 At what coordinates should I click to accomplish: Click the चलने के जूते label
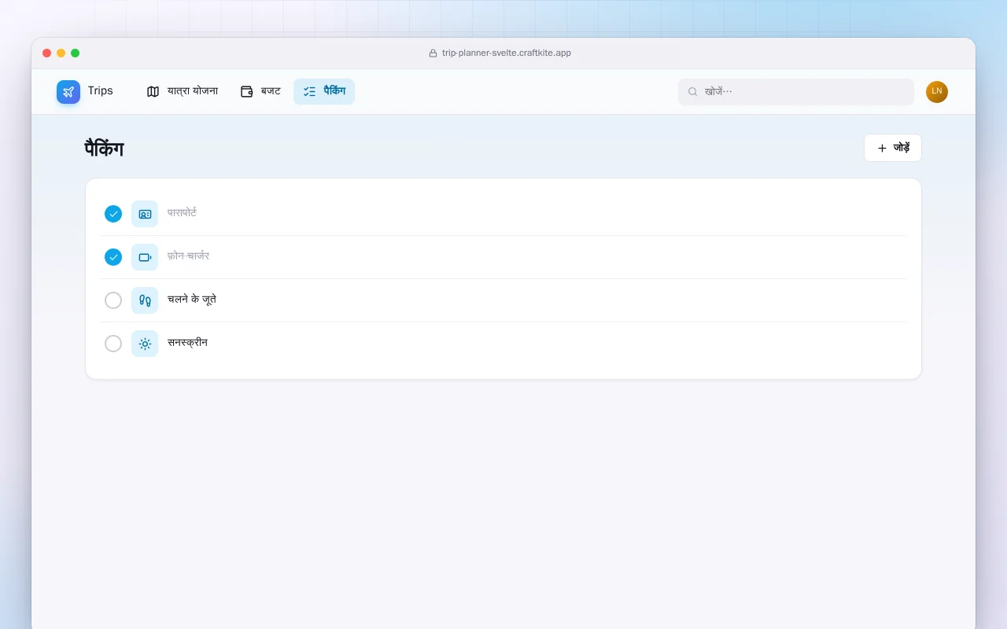(x=192, y=300)
